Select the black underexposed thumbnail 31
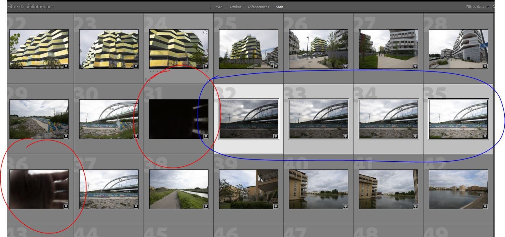 click(179, 119)
